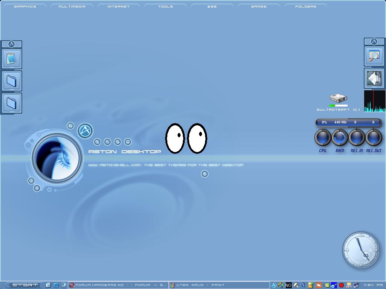Switch to Forum.hardware.no taskbar window
This screenshot has height=289, width=386.
pyautogui.click(x=118, y=285)
